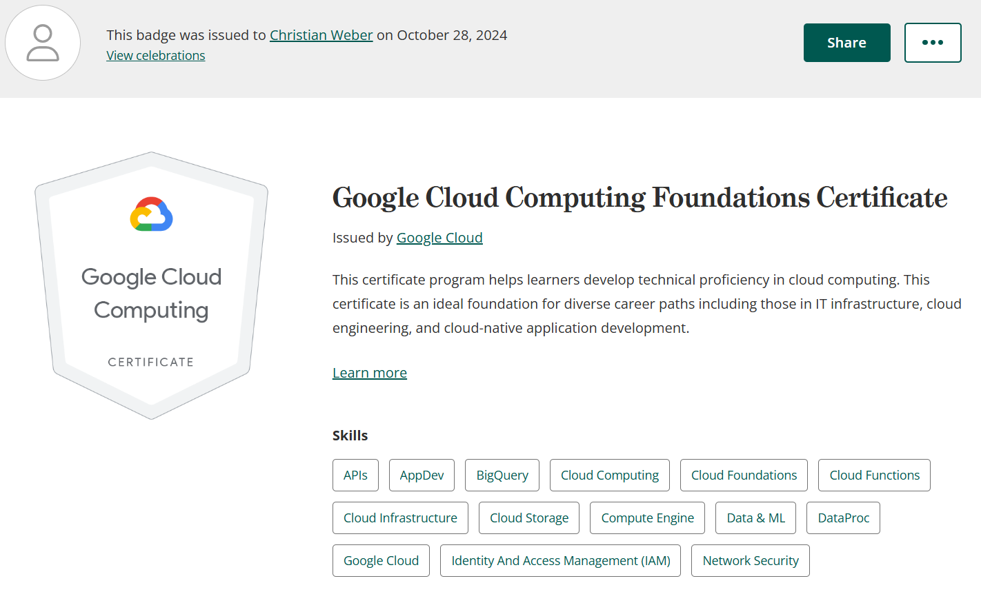Viewport: 981px width, 603px height.
Task: Select the Compute Engine skill tag
Action: click(x=647, y=518)
